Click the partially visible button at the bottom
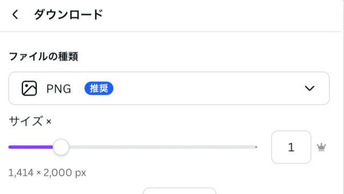Screen dimensions: 344x194 (180, 191)
